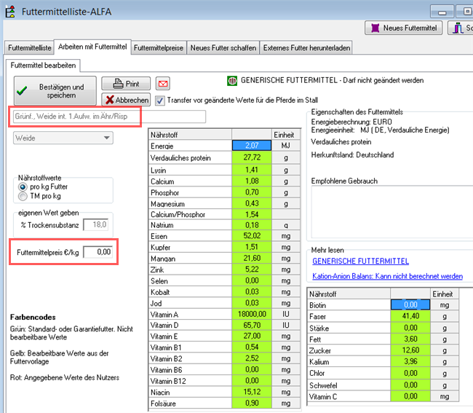The width and height of the screenshot is (473, 413).
Task: Minimize the Futtermittelliste-ALFA window
Action: pyautogui.click(x=442, y=12)
